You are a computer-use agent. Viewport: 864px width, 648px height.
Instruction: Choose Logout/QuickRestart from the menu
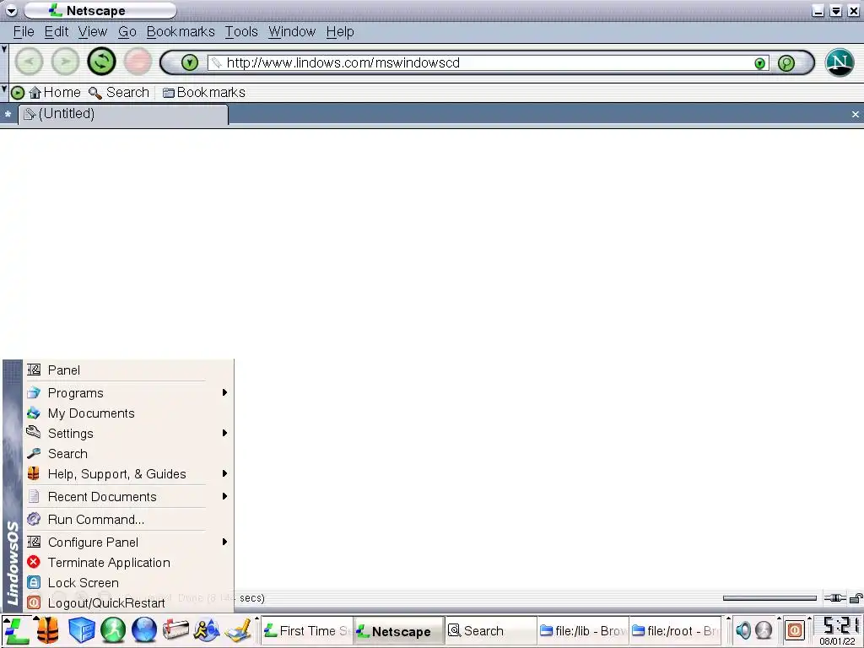click(128, 603)
